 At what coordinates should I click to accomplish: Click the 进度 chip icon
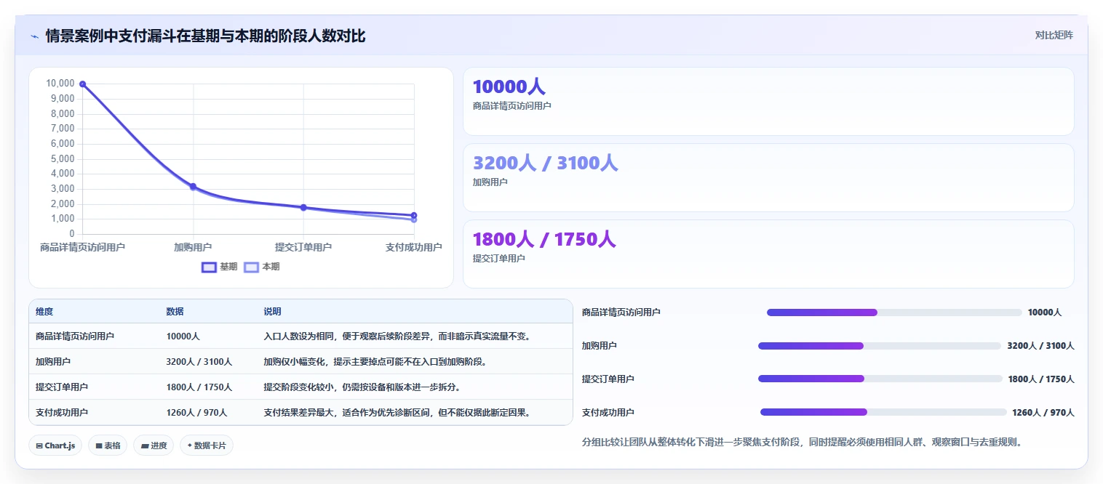pyautogui.click(x=144, y=445)
